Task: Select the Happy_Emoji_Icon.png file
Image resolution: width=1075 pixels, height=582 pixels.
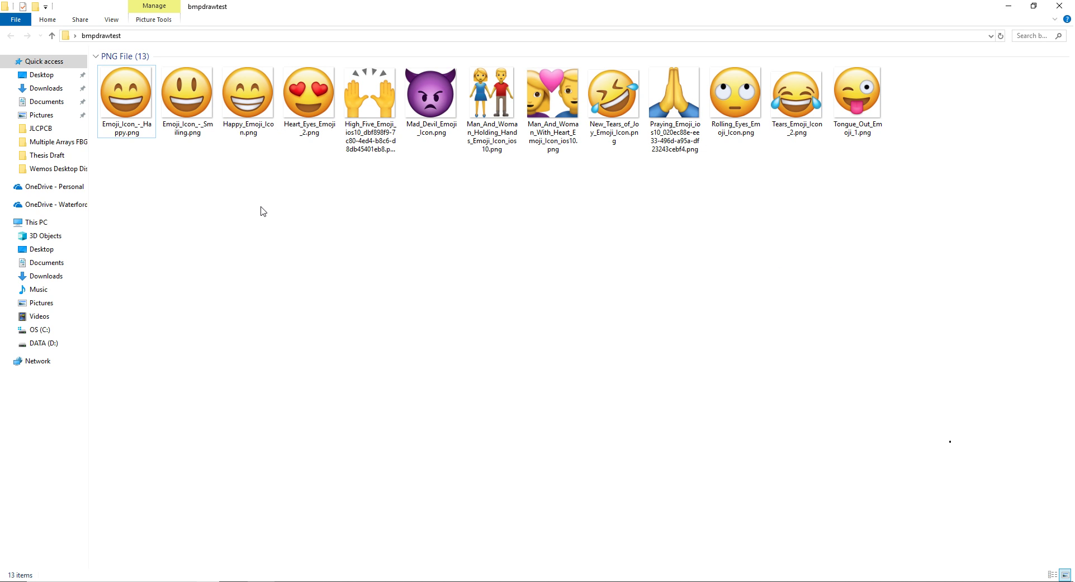Action: pyautogui.click(x=248, y=101)
